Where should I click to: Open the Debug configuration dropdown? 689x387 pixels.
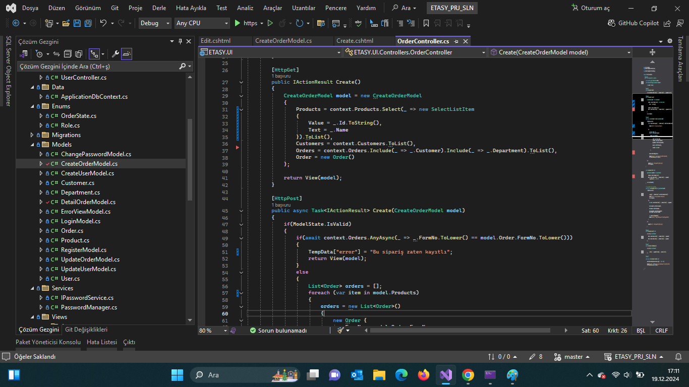154,23
